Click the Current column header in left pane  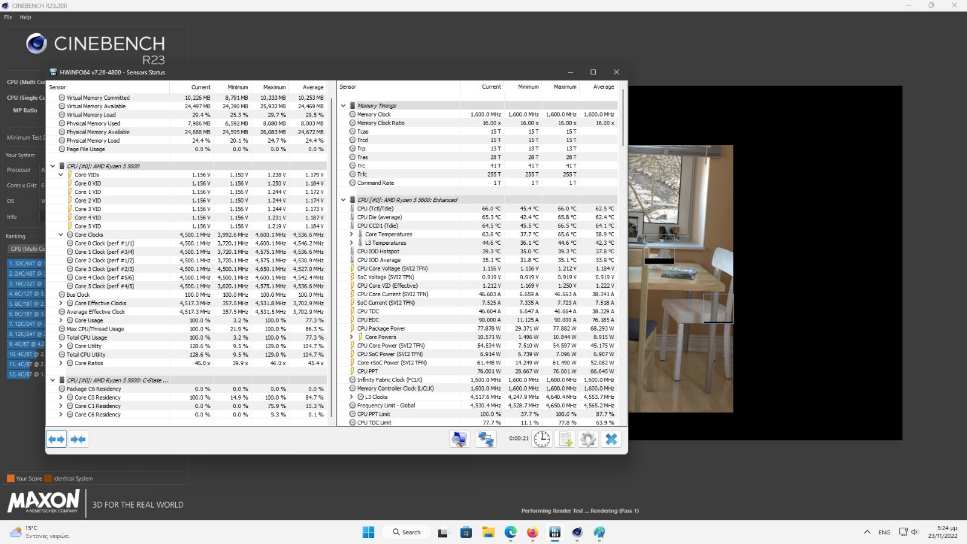201,87
